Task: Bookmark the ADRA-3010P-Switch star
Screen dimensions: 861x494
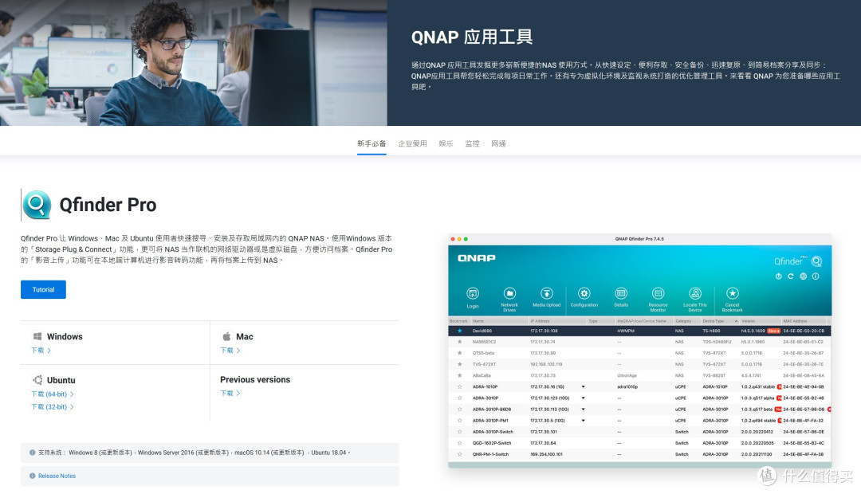Action: point(460,432)
